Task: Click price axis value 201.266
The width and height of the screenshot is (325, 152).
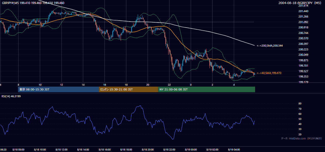Action: pyautogui.click(x=303, y=16)
